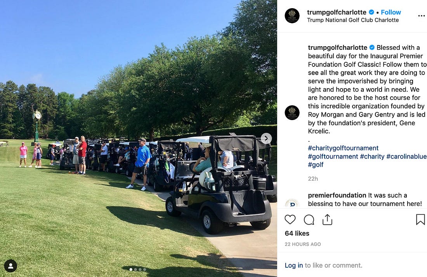Open the #charitygolftournament hashtag

point(343,148)
